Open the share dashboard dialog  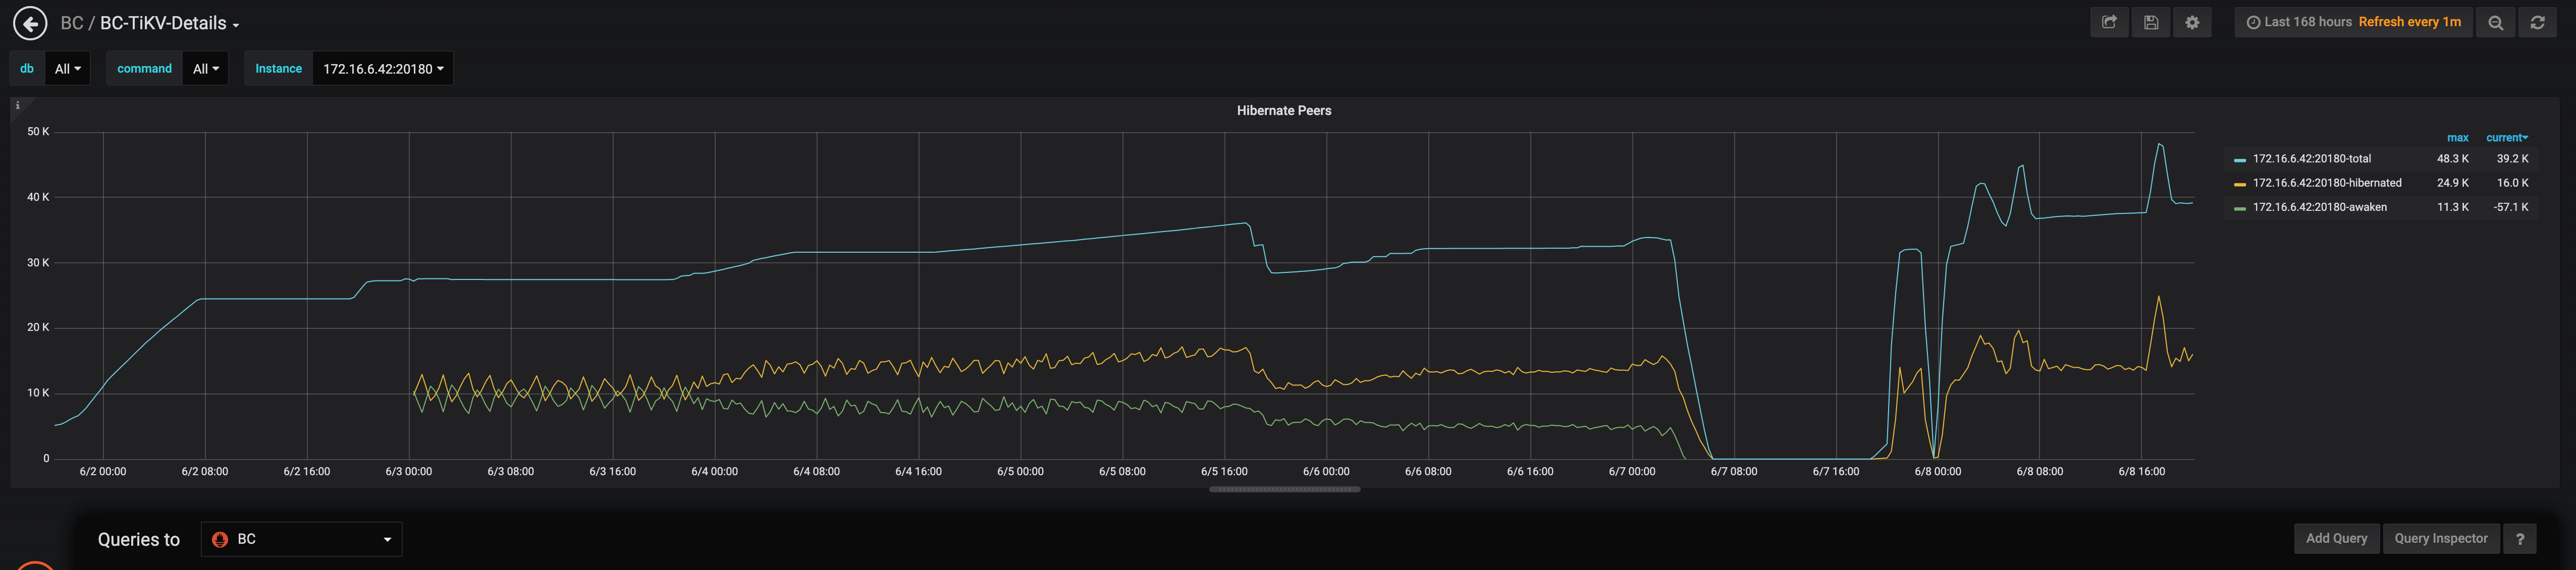pos(2109,21)
